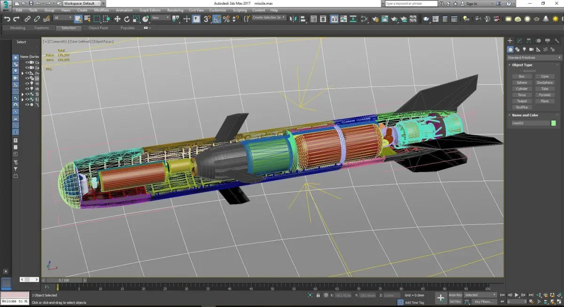This screenshot has width=564, height=307.
Task: Open the Utilities wrench panel tab
Action: click(x=556, y=41)
